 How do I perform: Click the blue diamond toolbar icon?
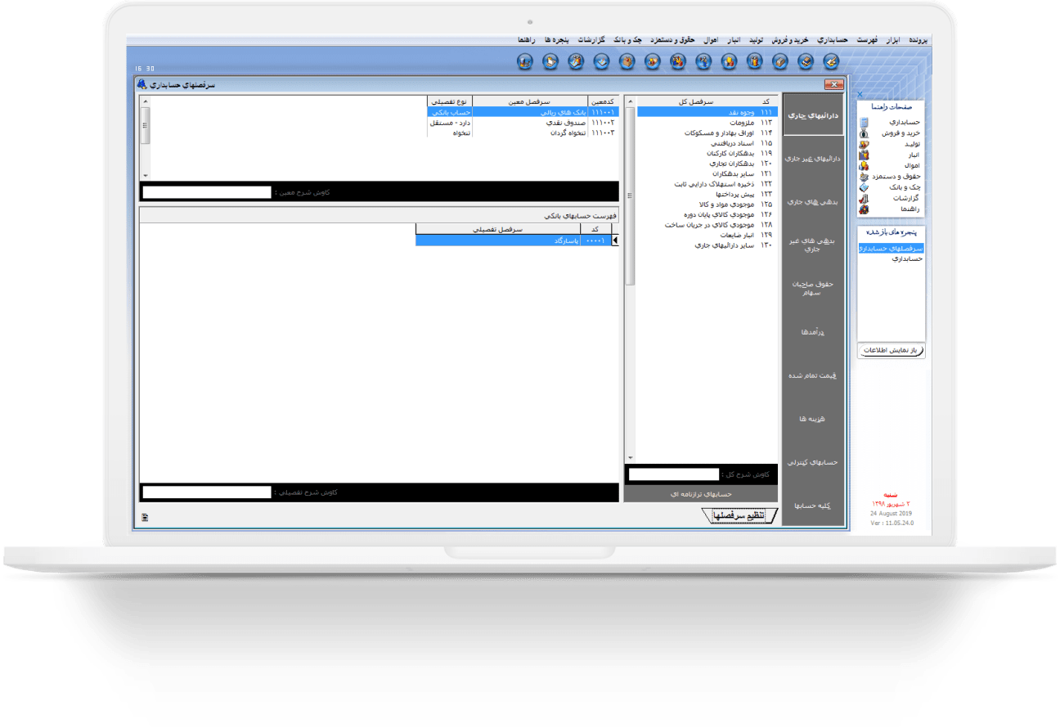pyautogui.click(x=601, y=61)
